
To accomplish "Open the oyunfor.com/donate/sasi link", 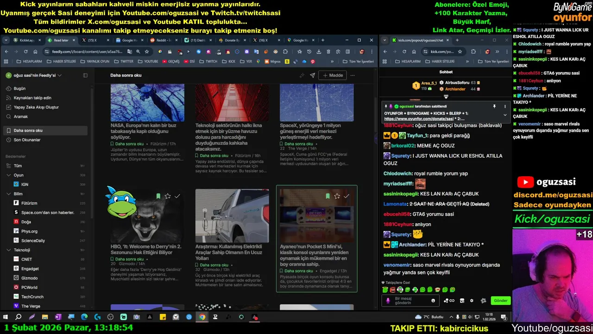I will pos(419,119).
